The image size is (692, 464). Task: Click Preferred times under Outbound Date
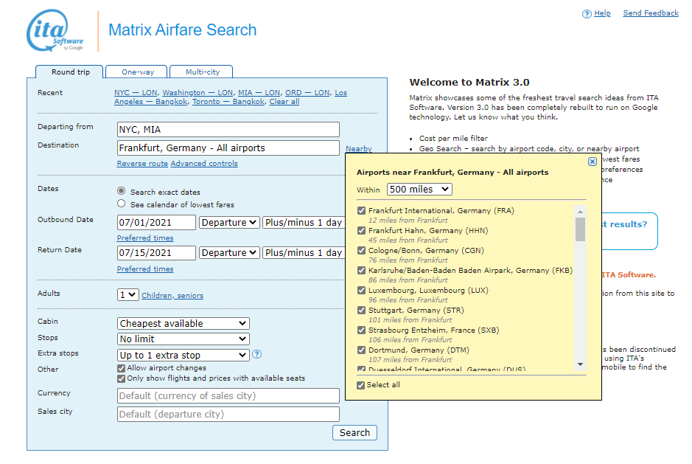(x=144, y=238)
